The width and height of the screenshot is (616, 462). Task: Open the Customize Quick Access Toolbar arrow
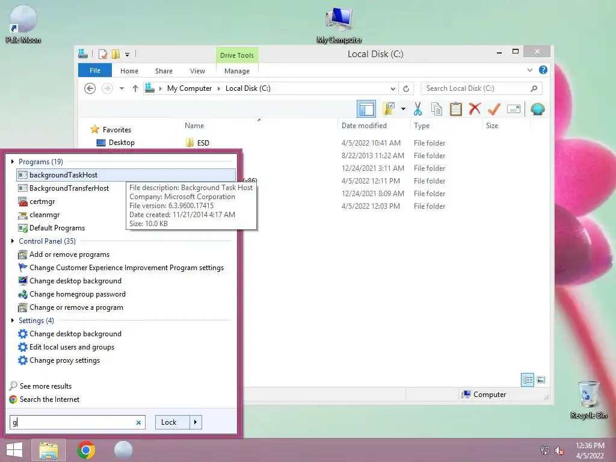tap(128, 55)
